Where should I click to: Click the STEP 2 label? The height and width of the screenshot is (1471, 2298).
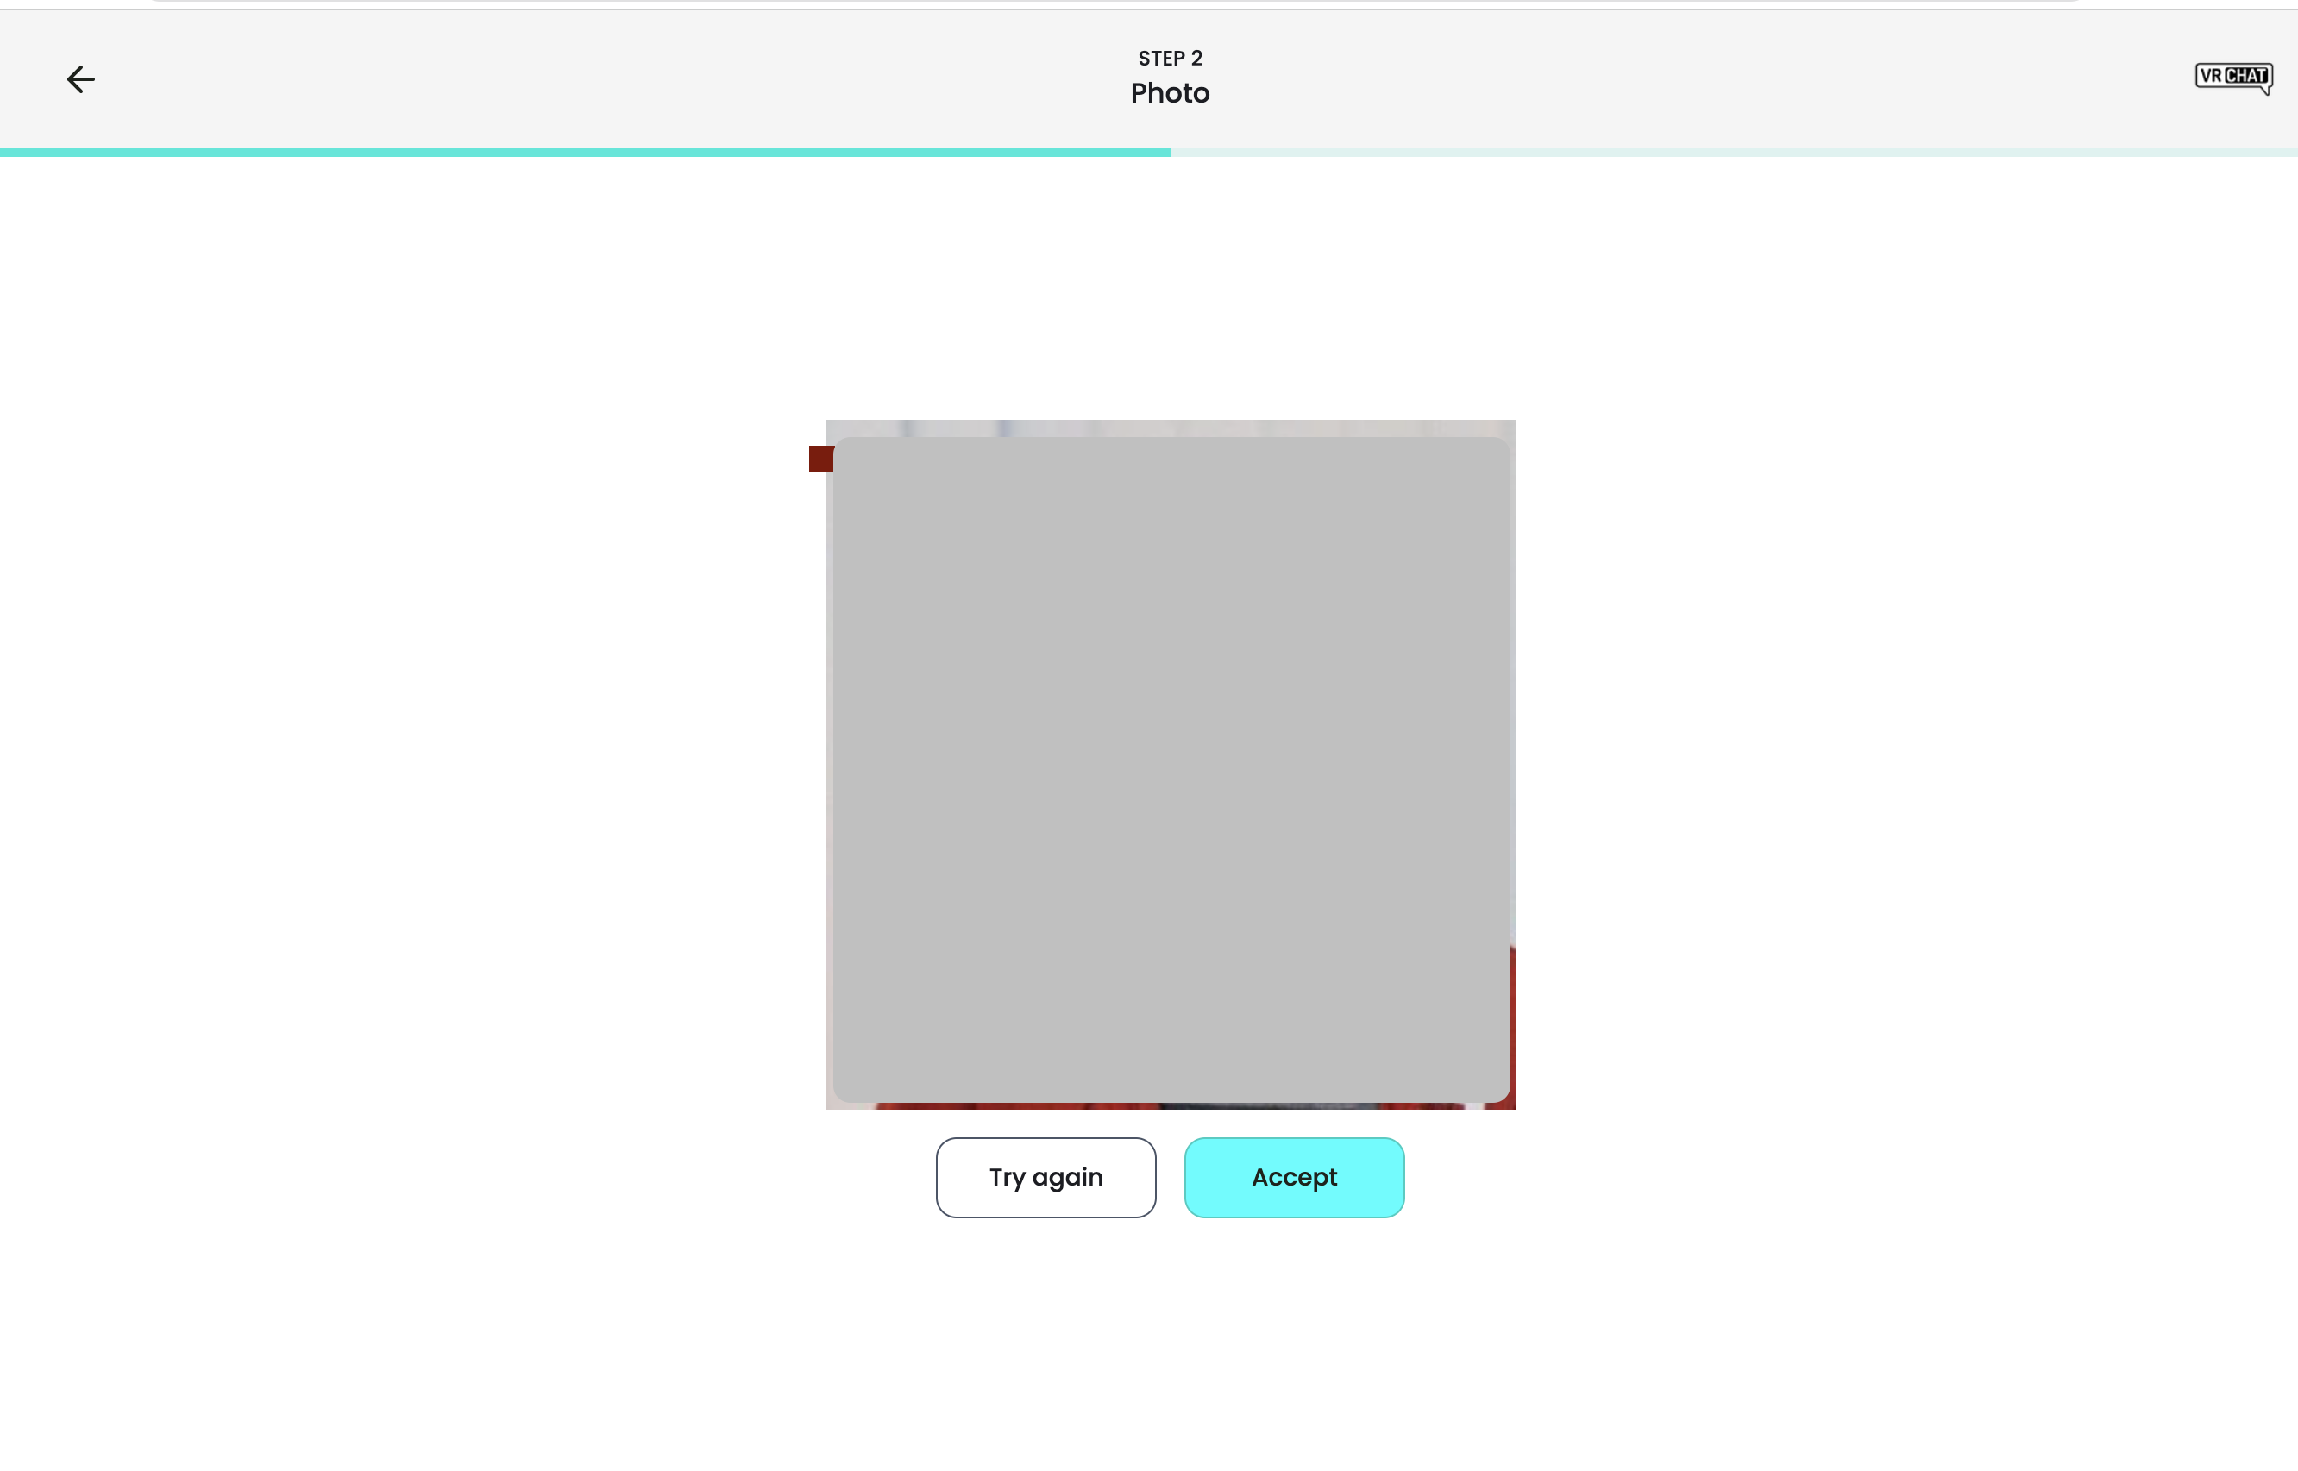point(1170,59)
